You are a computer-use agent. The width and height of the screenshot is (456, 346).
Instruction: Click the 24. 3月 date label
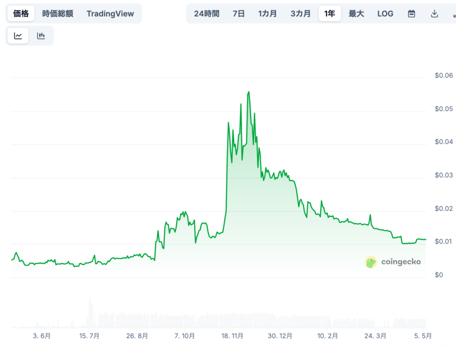[375, 336]
